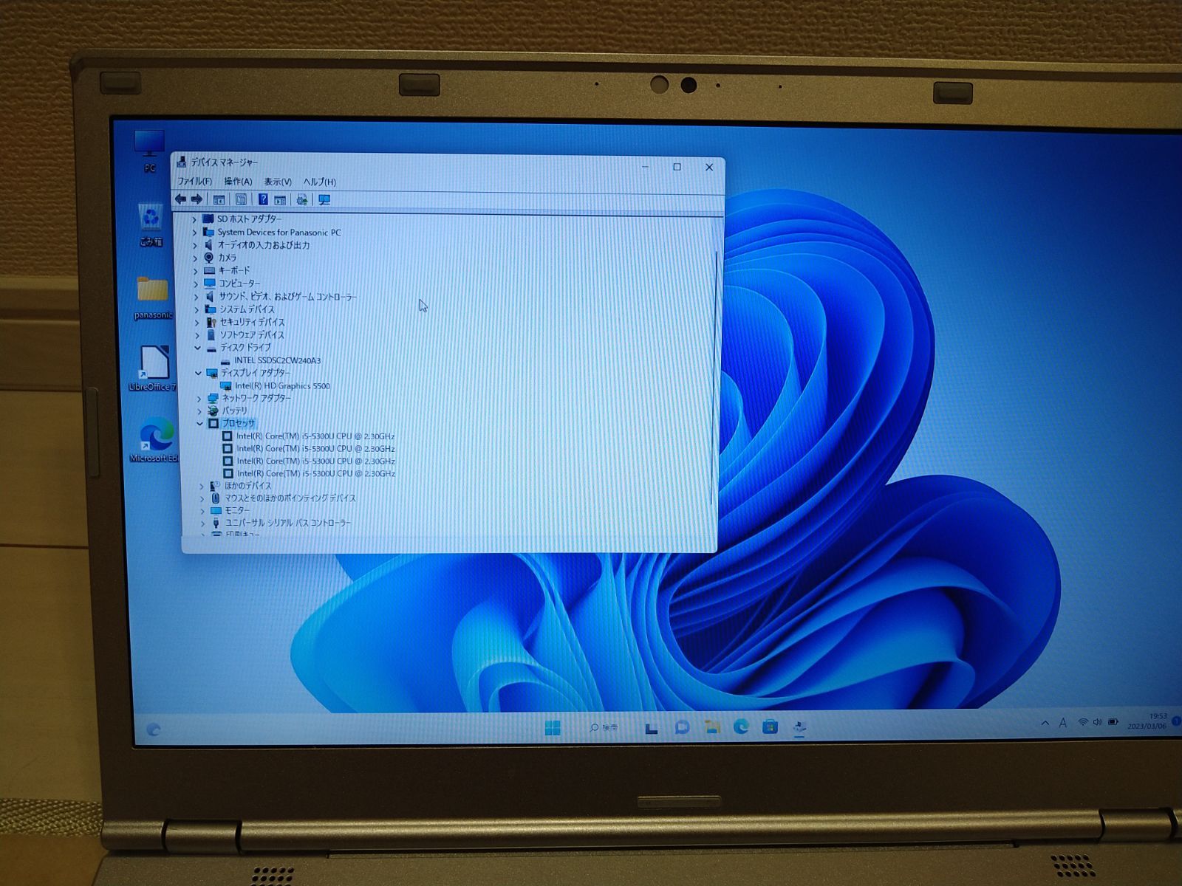Viewport: 1182px width, 886px height.
Task: Click the LibreOffice 7 desktop shortcut
Action: pos(153,368)
